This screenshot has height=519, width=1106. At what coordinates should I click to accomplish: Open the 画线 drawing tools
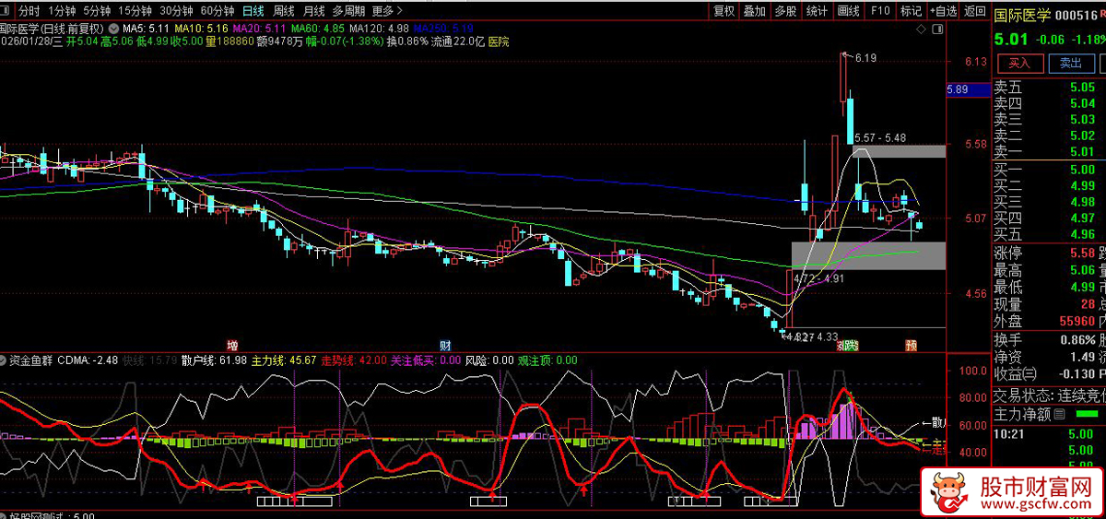(848, 11)
